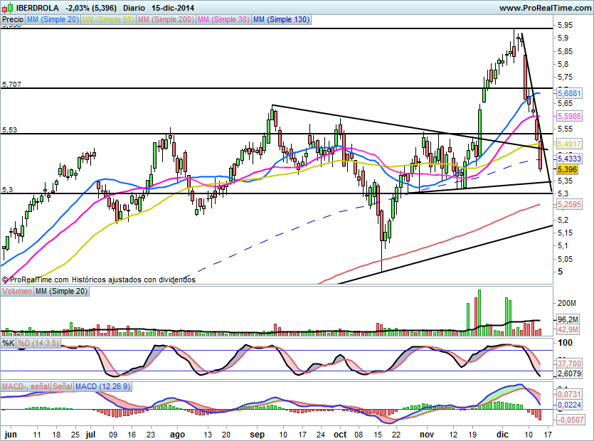Click the 5,53 horizontal line label

tap(9, 129)
